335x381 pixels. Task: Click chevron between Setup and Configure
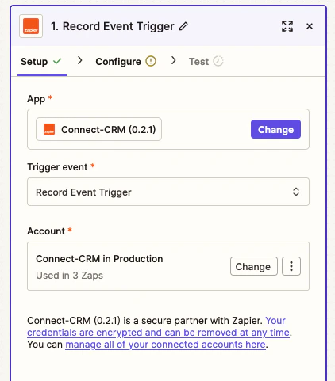coord(79,61)
